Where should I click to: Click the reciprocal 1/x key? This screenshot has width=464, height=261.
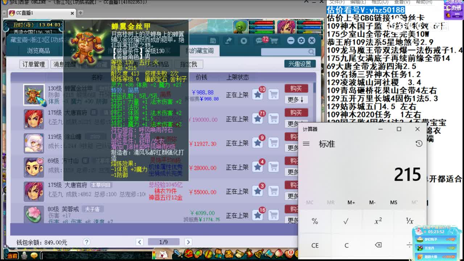pyautogui.click(x=410, y=221)
